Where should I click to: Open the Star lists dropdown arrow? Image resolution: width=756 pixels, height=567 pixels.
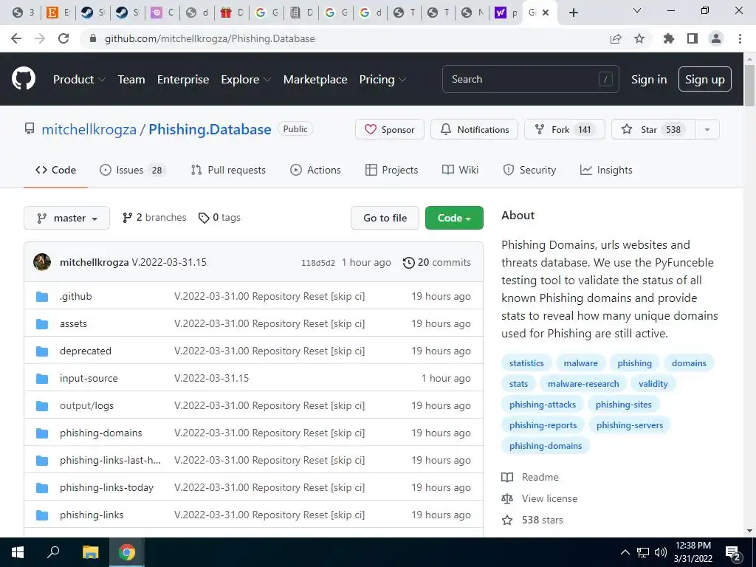pos(707,129)
